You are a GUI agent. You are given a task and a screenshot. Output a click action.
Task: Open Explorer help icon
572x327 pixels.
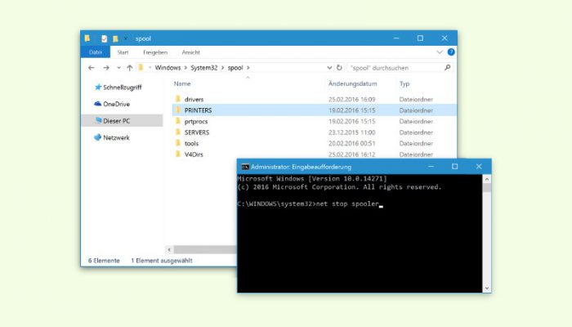451,52
